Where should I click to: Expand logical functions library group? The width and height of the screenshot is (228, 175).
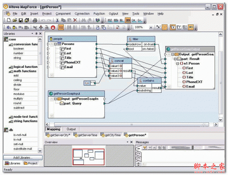point(11,67)
